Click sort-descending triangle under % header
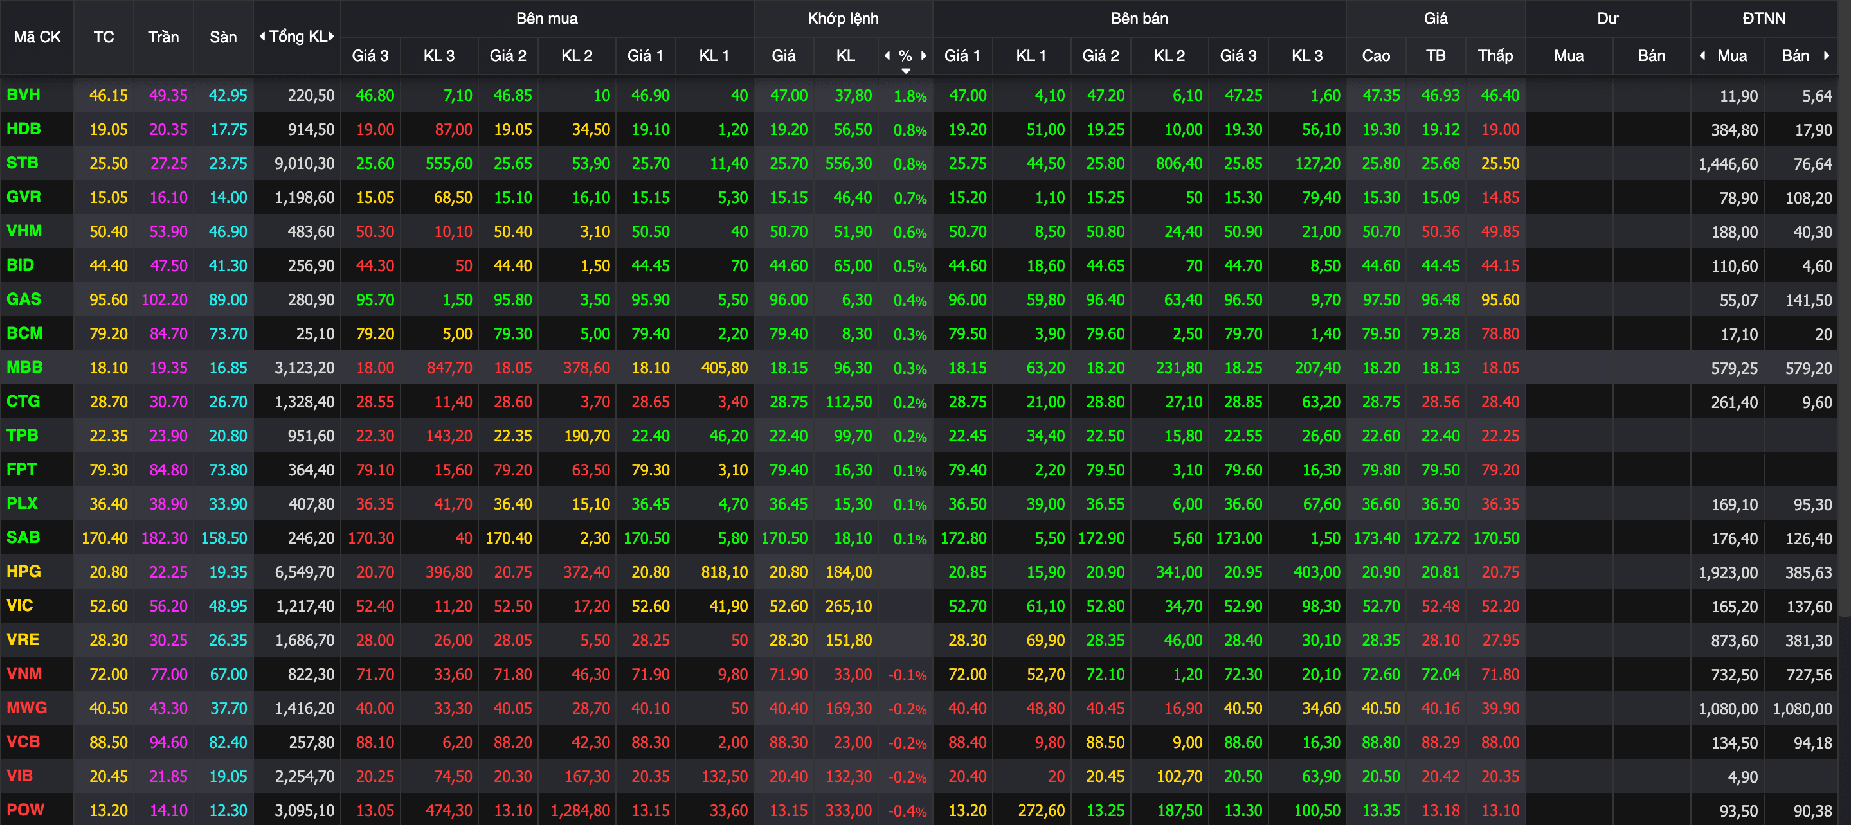 tap(906, 71)
